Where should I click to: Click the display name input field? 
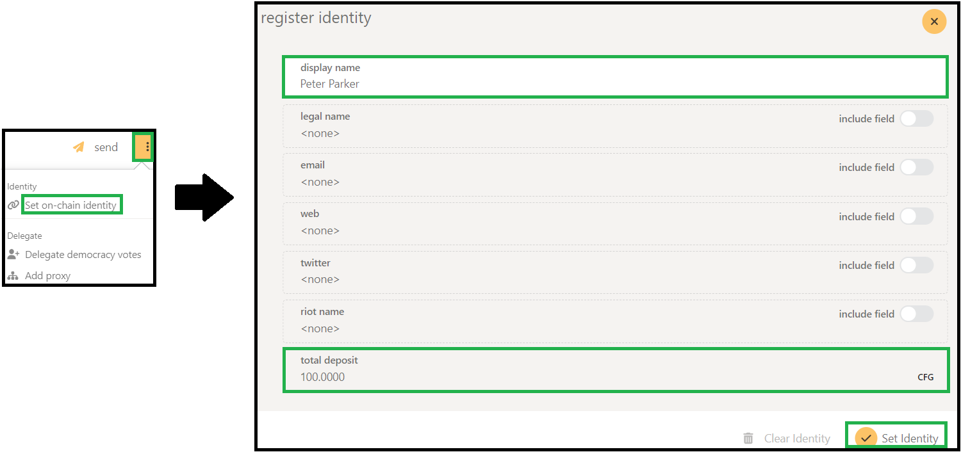click(614, 84)
